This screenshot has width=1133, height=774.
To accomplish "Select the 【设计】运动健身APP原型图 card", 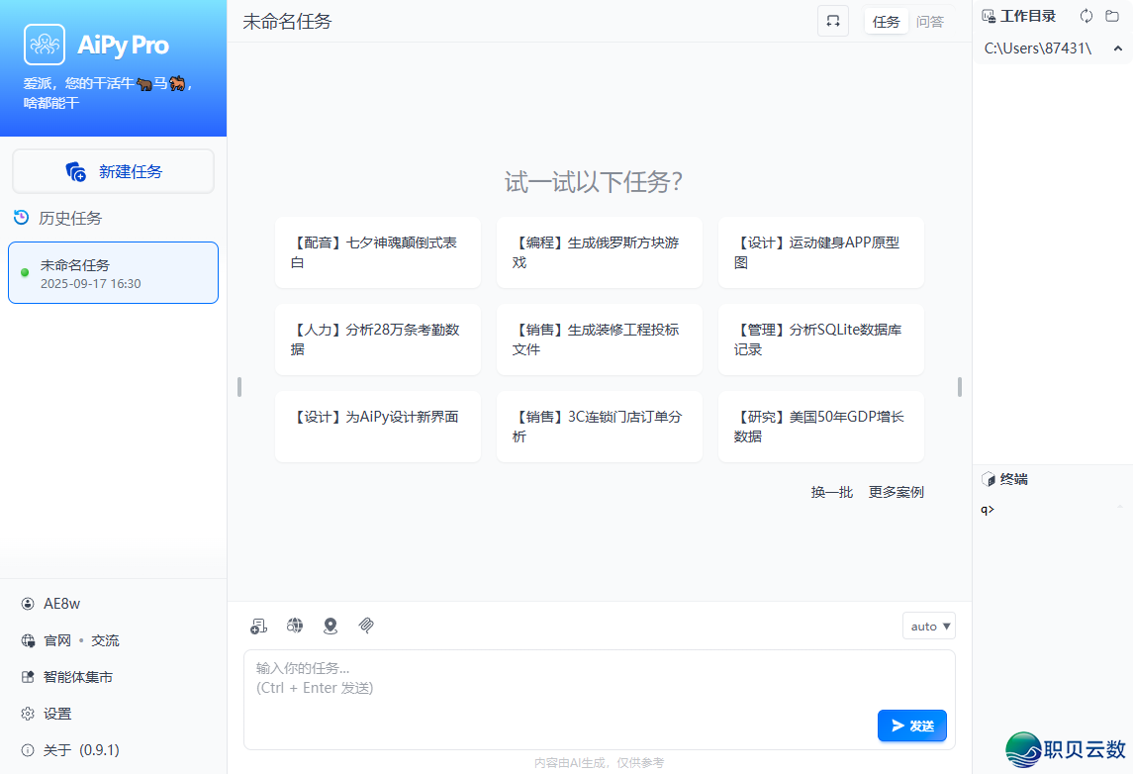I will coord(821,252).
